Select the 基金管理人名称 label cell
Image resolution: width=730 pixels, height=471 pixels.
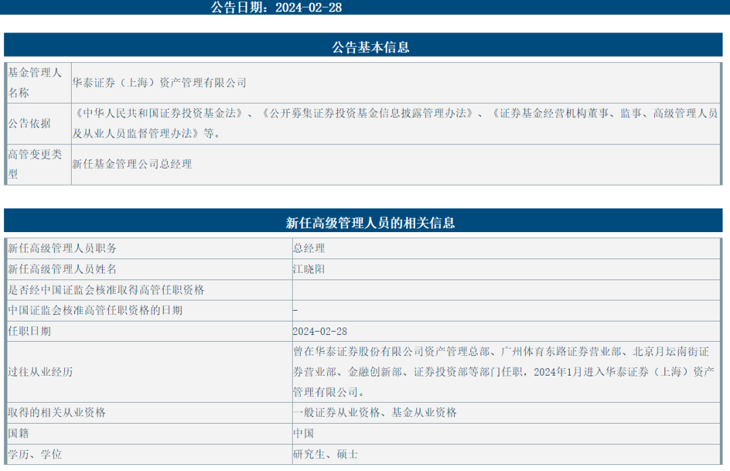39,83
